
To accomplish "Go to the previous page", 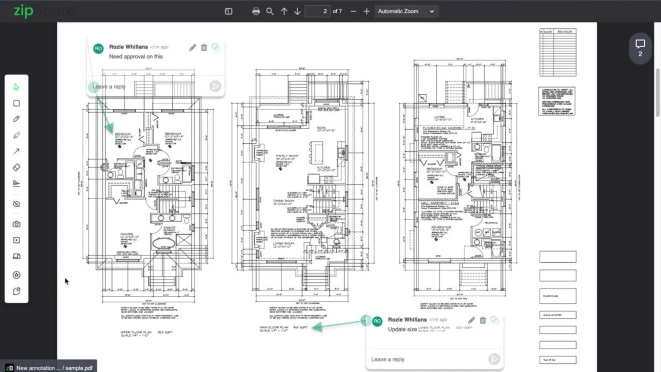I will [284, 11].
